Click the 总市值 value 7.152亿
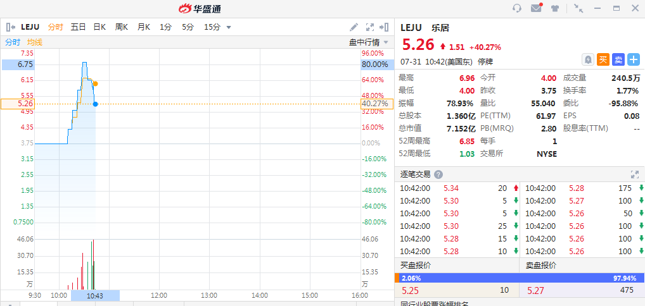Viewport: 645px width, 306px height. click(x=461, y=128)
